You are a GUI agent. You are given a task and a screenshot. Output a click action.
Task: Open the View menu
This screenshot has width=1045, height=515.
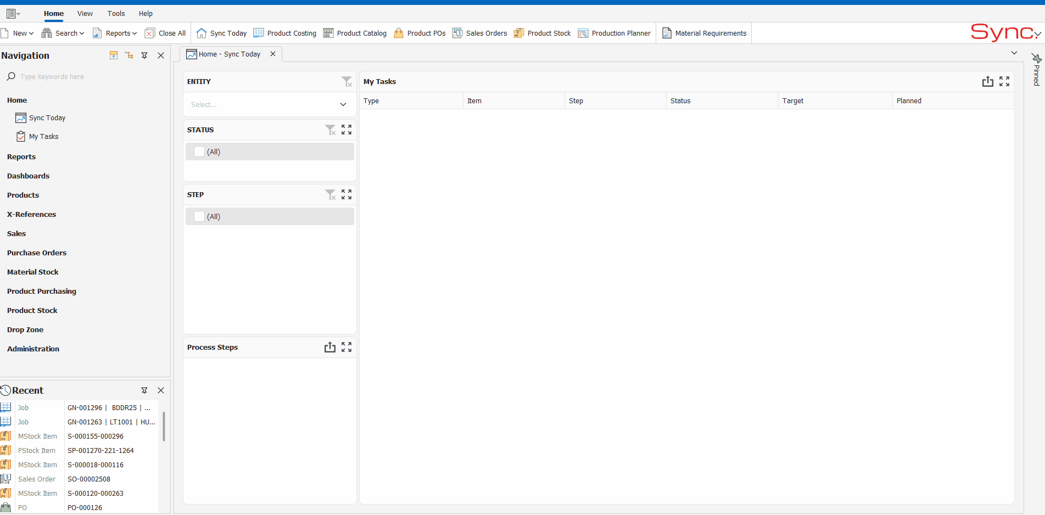click(x=85, y=14)
